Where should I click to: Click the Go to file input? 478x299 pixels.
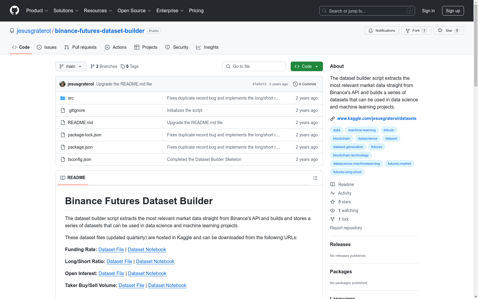[254, 66]
